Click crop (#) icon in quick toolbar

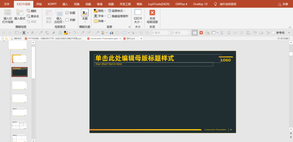click(x=54, y=33)
